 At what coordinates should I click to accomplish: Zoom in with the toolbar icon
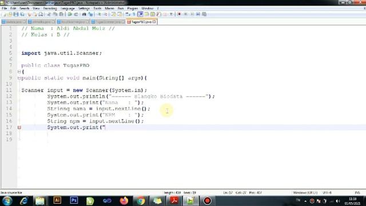point(99,14)
